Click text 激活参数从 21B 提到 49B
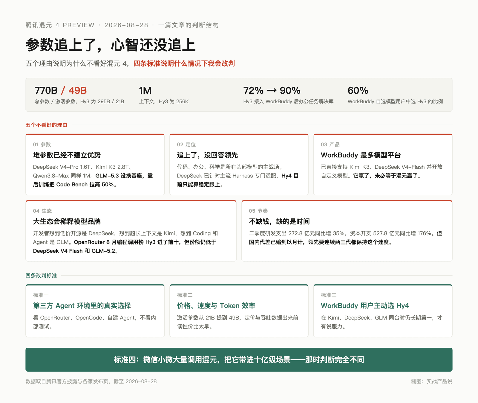 pos(208,318)
